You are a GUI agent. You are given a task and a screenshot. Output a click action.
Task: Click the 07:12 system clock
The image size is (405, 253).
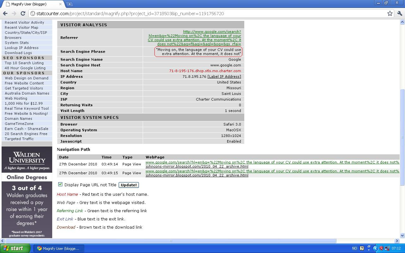click(x=396, y=248)
